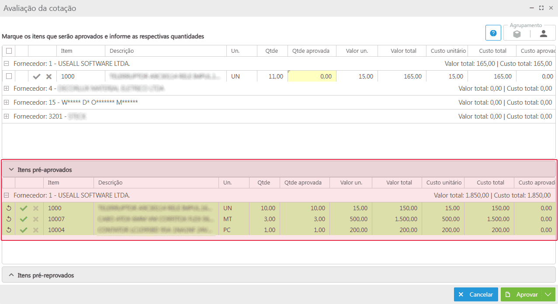Tick the checkbox for item 1000 row
Viewport: 558px width, 304px height.
tap(9, 76)
